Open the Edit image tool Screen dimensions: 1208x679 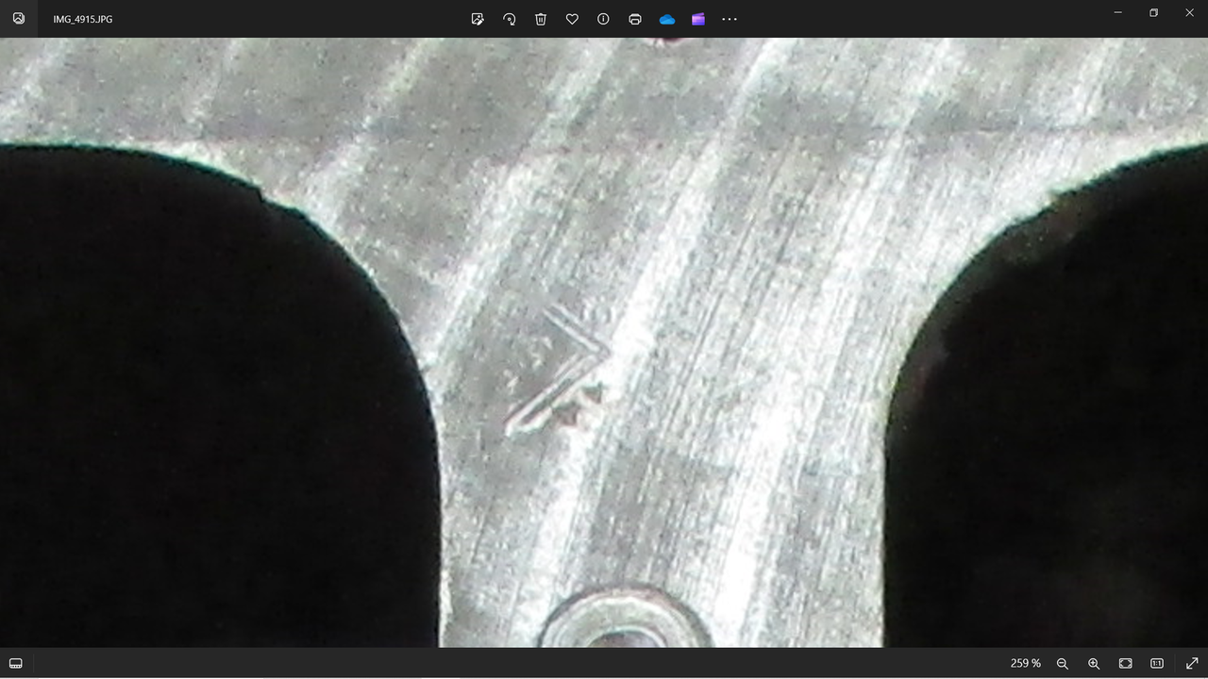pyautogui.click(x=478, y=19)
